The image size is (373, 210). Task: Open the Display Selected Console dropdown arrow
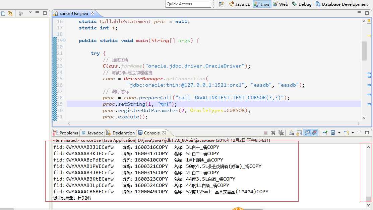[339, 133]
